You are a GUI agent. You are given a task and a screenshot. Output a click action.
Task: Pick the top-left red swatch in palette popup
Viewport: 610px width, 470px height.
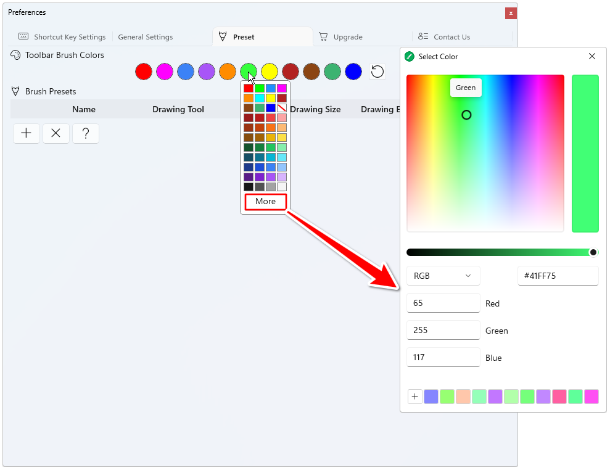(248, 88)
